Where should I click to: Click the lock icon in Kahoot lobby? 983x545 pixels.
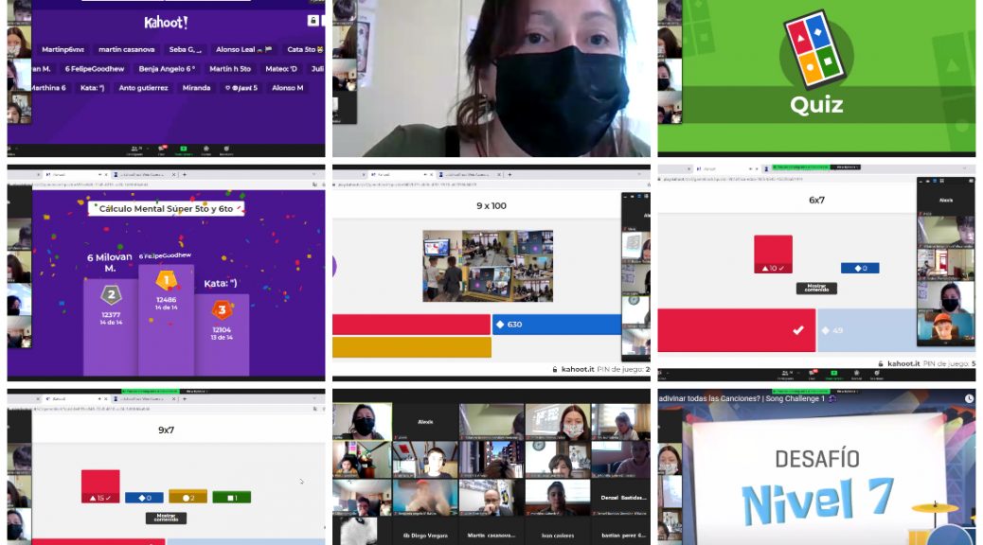click(x=313, y=20)
